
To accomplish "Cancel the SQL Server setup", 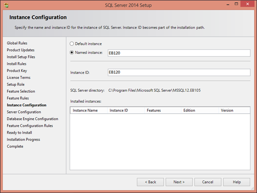I will tap(208, 182).
